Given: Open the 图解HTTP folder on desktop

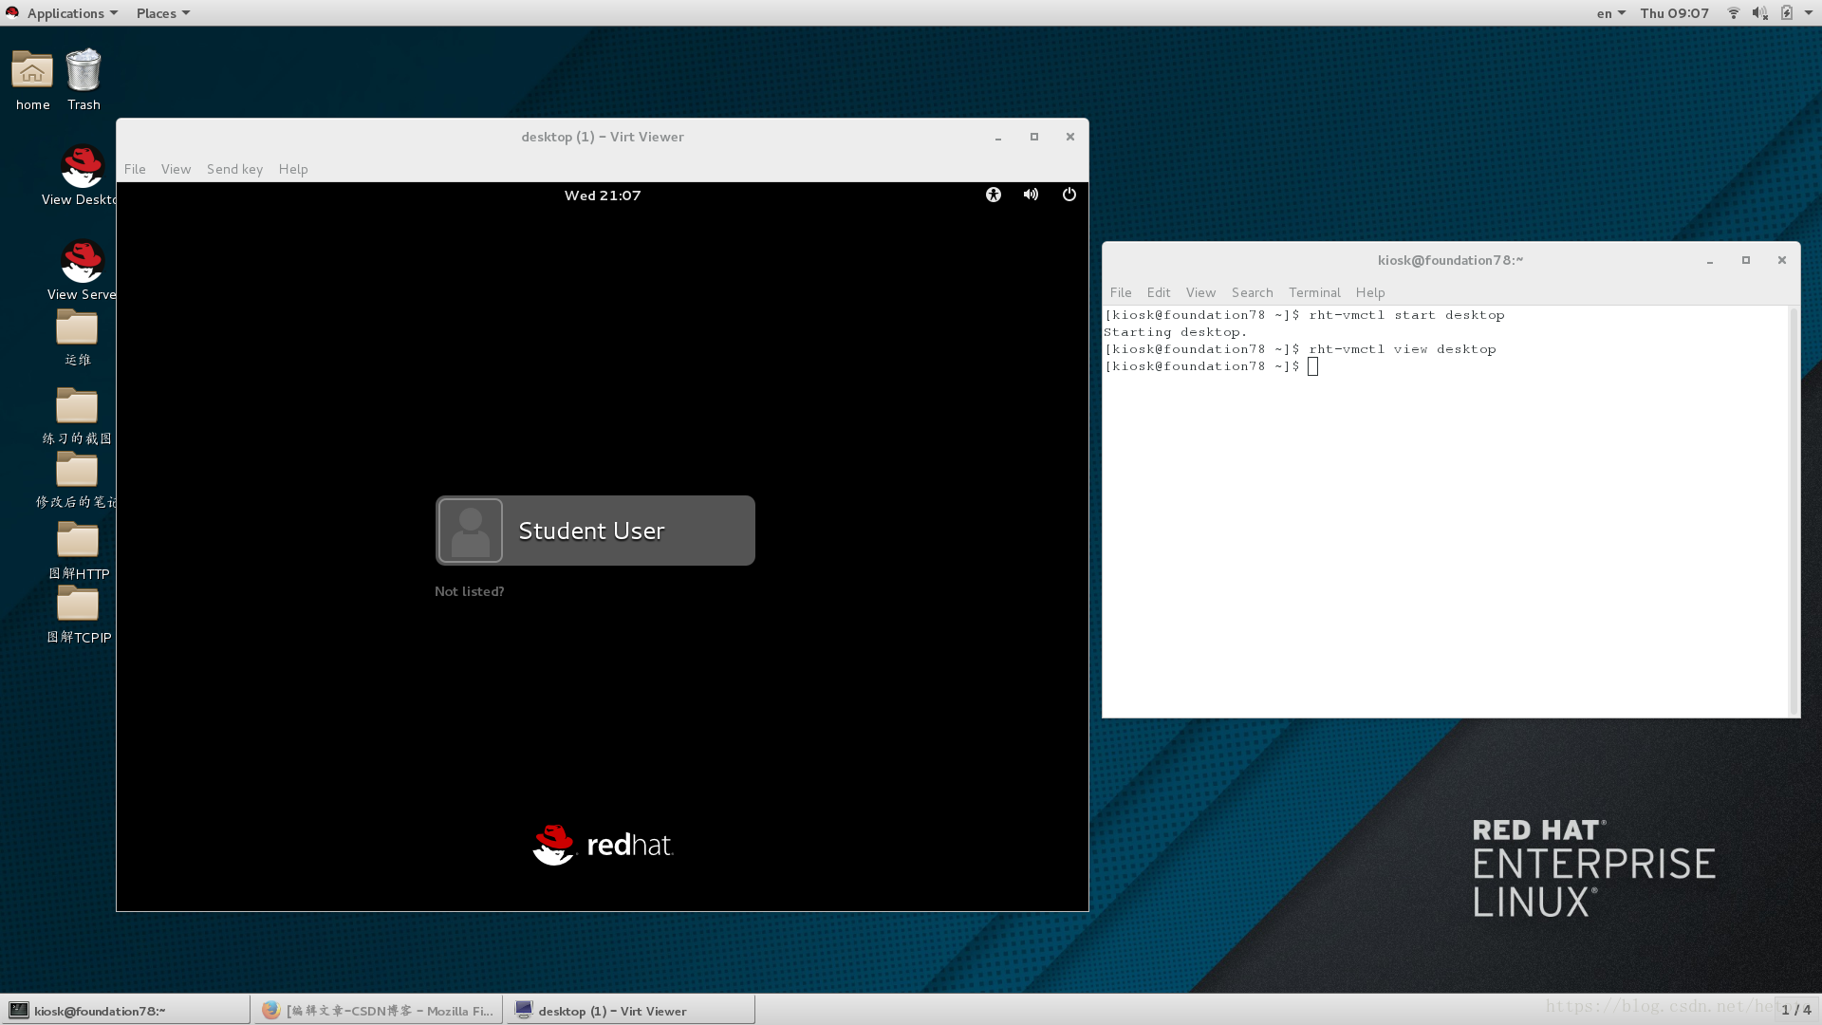Looking at the screenshot, I should point(77,541).
